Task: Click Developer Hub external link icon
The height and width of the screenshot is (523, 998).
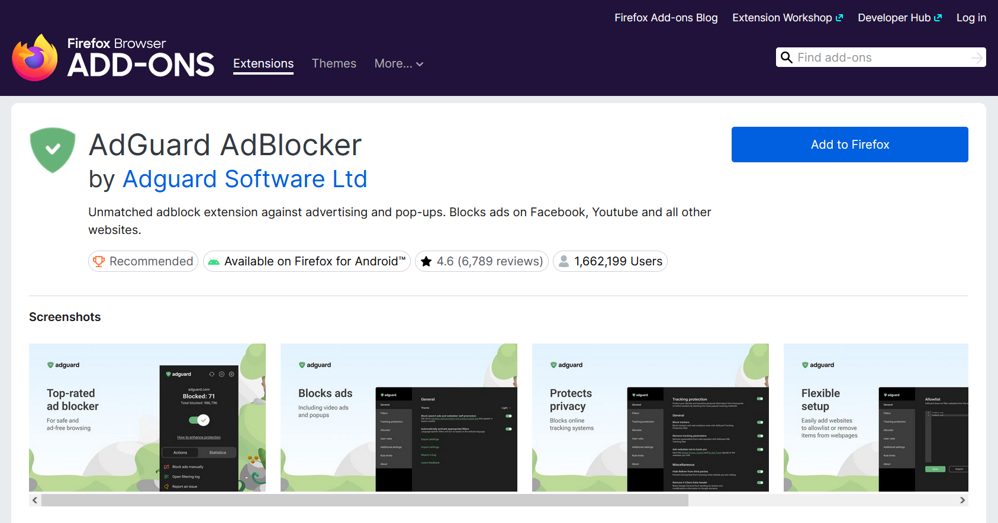Action: 938,18
